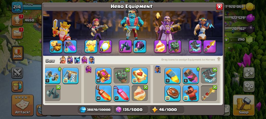Image resolution: width=266 pixels, height=119 pixels.
Task: Close the Hero Equipment window
Action: [219, 7]
